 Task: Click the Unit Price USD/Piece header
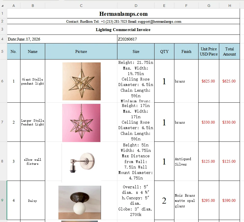click(209, 51)
